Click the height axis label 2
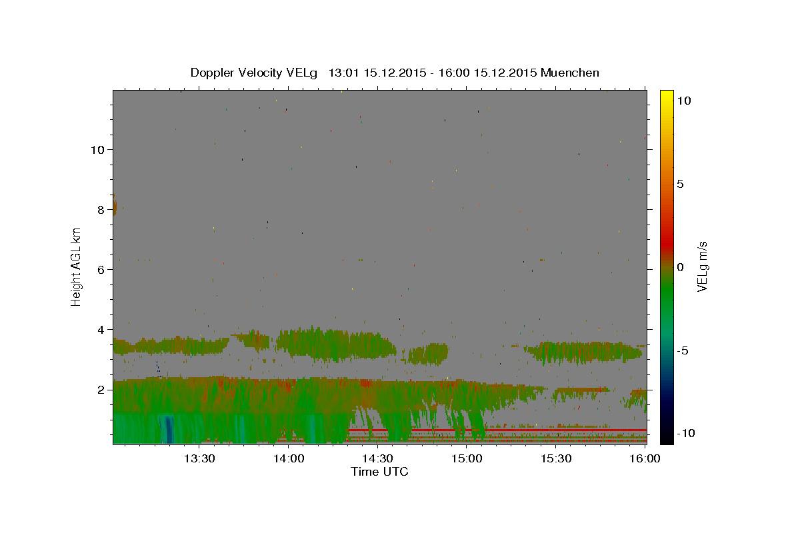The height and width of the screenshot is (533, 800). [101, 389]
